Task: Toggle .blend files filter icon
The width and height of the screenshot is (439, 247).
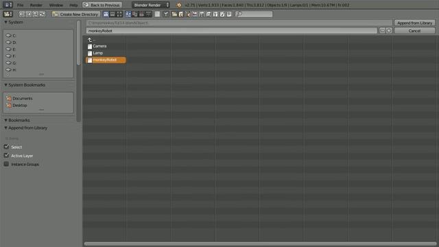Action: click(181, 14)
